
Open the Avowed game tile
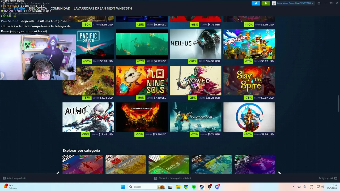coord(195,81)
